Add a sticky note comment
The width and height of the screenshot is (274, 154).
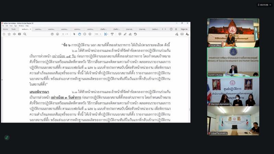pyautogui.click(x=120, y=34)
